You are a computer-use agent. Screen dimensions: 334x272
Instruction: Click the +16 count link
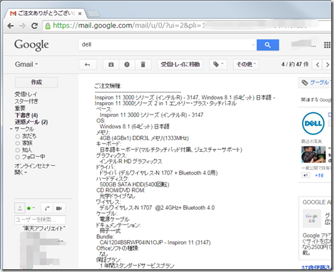point(319,175)
